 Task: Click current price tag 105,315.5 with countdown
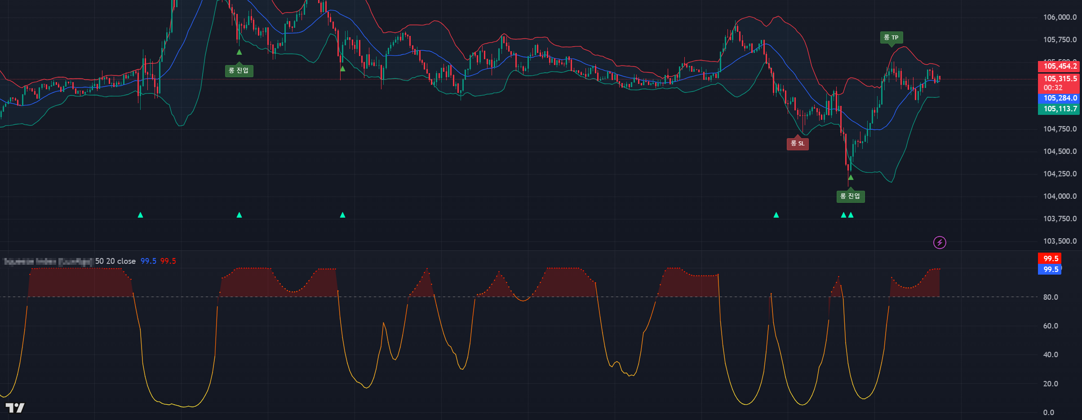coord(1059,83)
